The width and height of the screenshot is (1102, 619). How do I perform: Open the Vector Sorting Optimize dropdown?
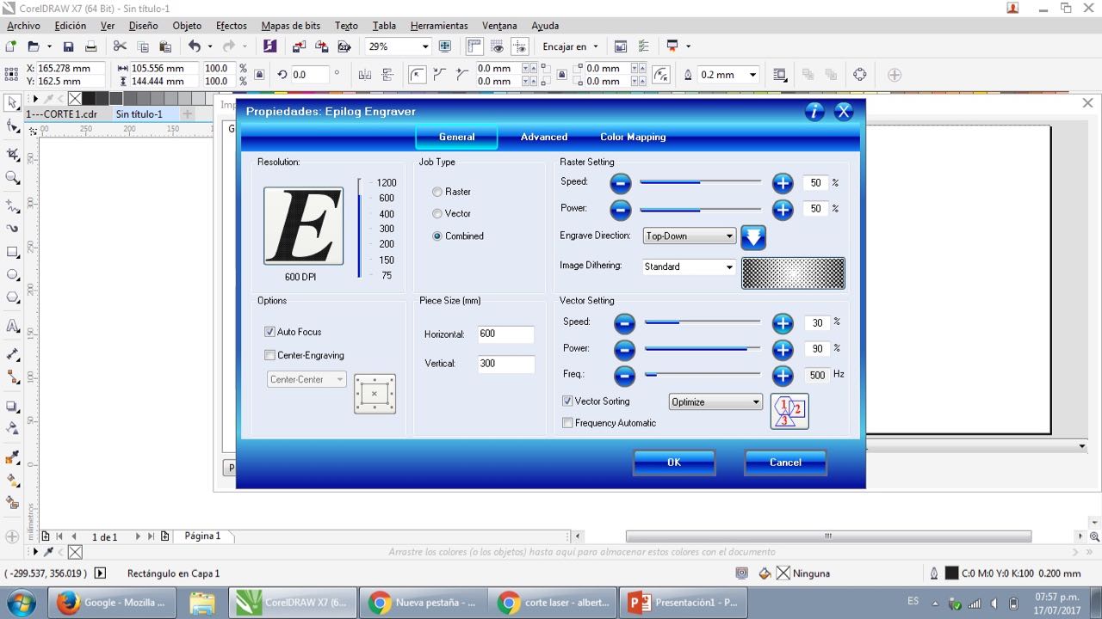[715, 401]
